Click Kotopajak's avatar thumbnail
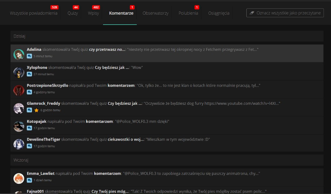This screenshot has height=194, width=331. (19, 126)
